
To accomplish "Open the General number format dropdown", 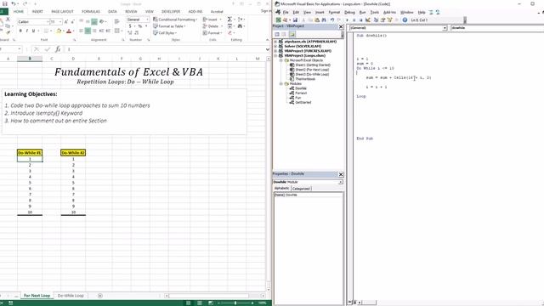I will (x=147, y=20).
